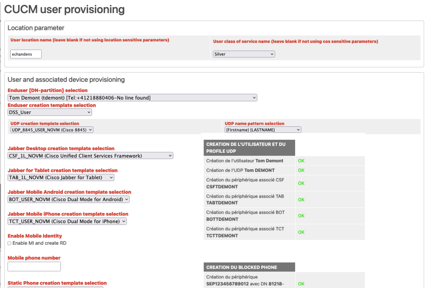
Task: Click the OK status for user Tom Demont creation
Action: 301,161
